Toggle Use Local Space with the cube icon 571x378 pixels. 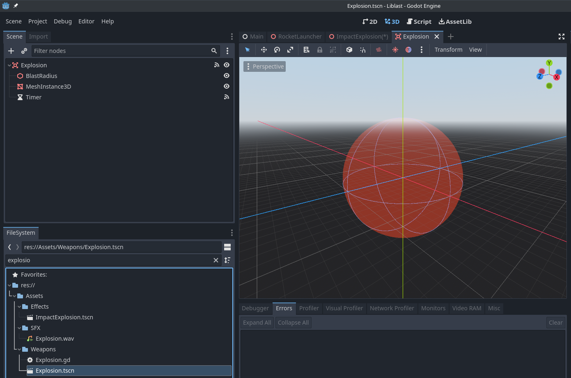[349, 49]
